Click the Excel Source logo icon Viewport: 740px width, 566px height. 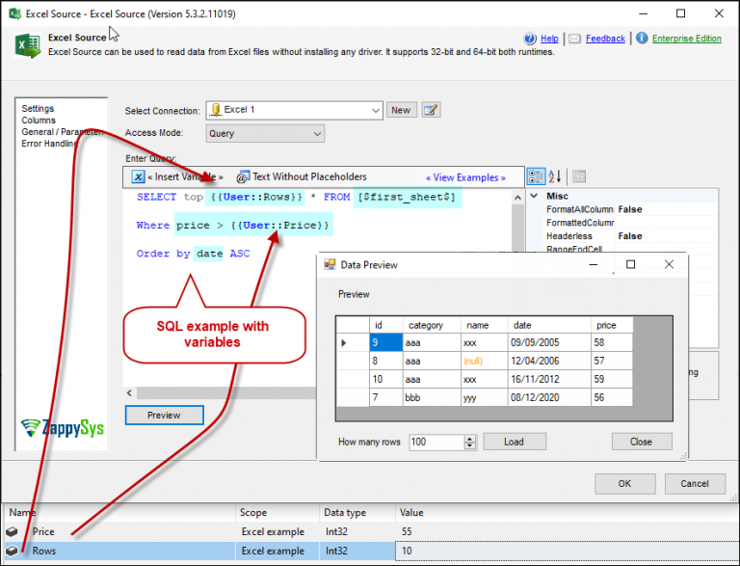pos(28,45)
